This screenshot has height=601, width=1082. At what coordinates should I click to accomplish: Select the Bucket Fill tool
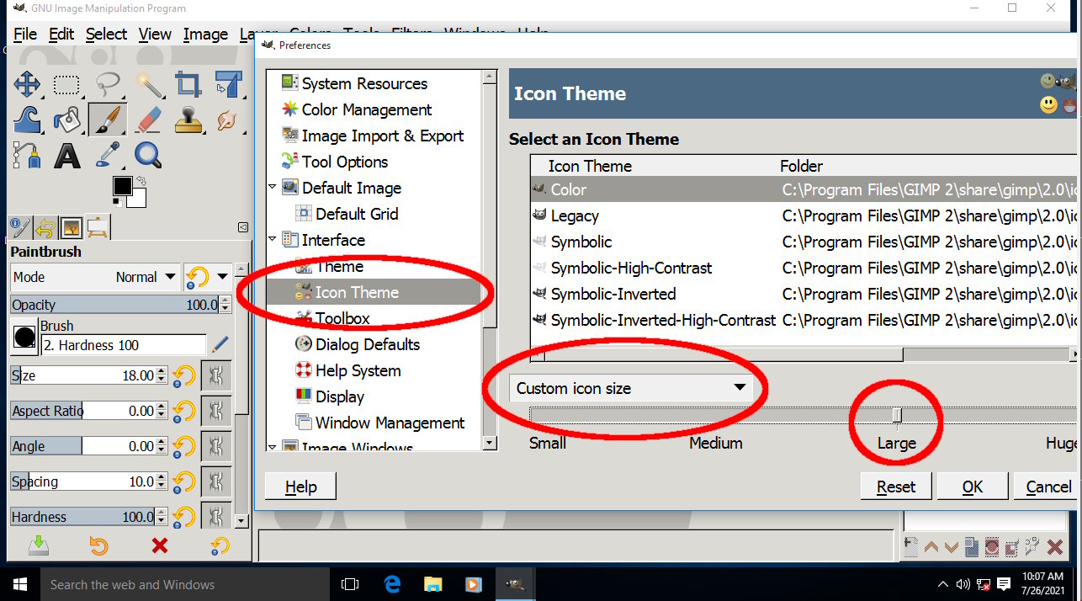(66, 120)
